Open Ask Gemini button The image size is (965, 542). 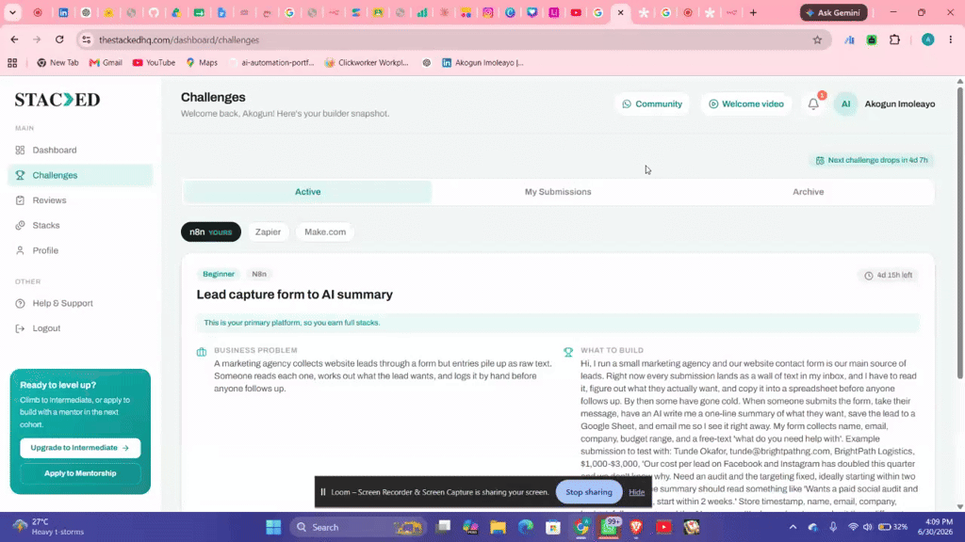834,12
